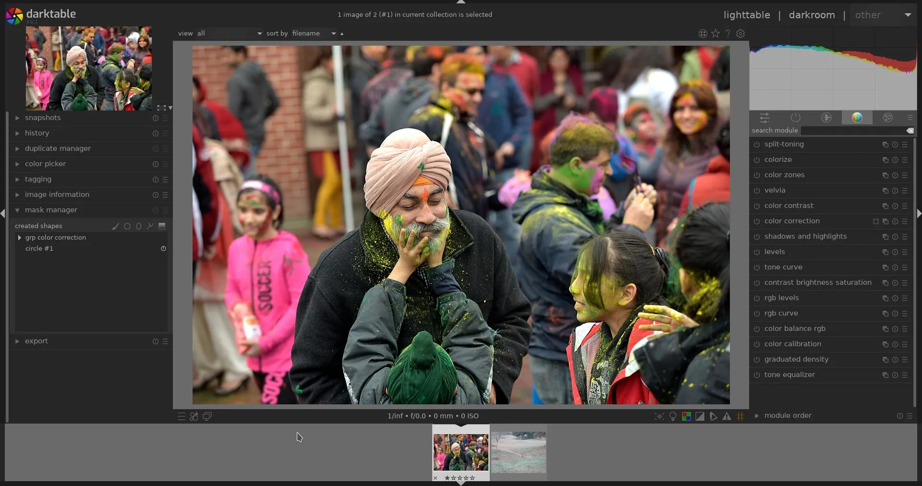Open the color module group tab

tap(857, 118)
